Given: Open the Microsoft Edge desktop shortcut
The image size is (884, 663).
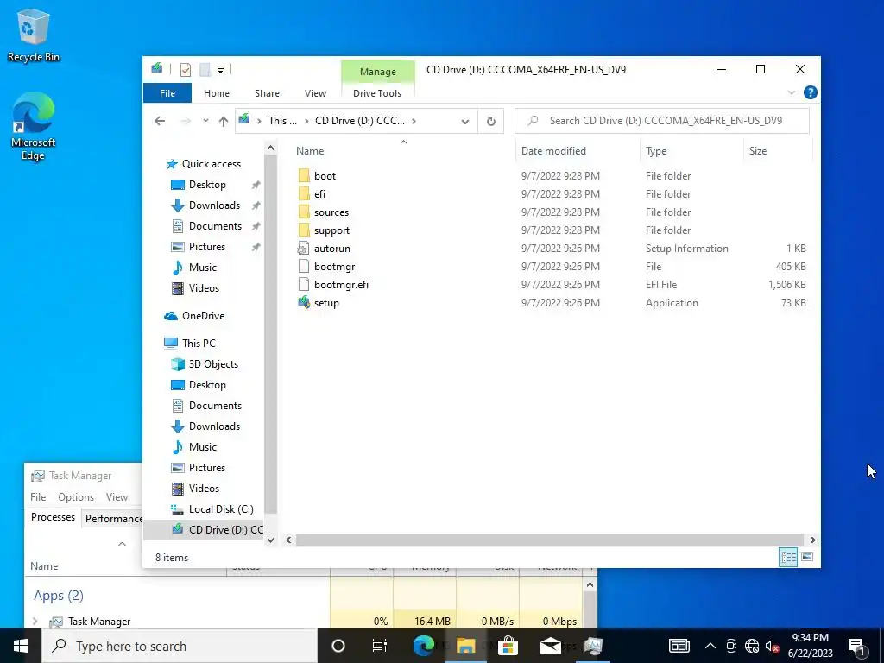Looking at the screenshot, I should click(x=33, y=126).
